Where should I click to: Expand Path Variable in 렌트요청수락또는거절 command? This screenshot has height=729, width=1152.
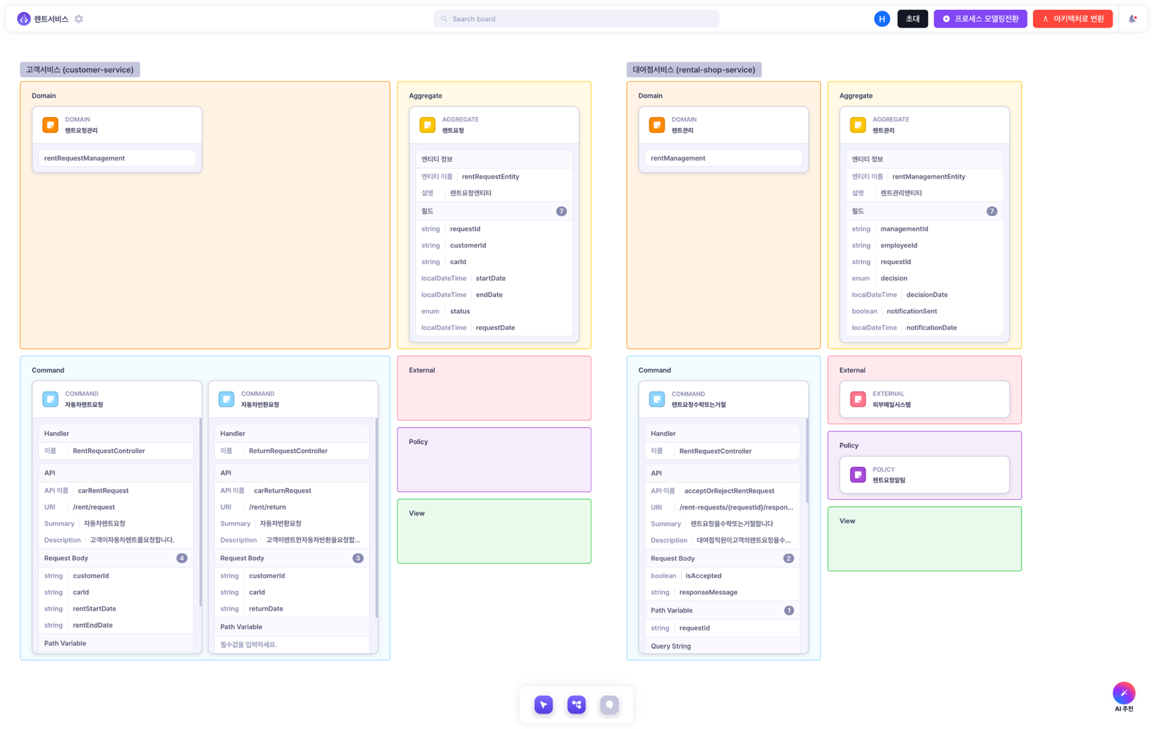coord(722,611)
